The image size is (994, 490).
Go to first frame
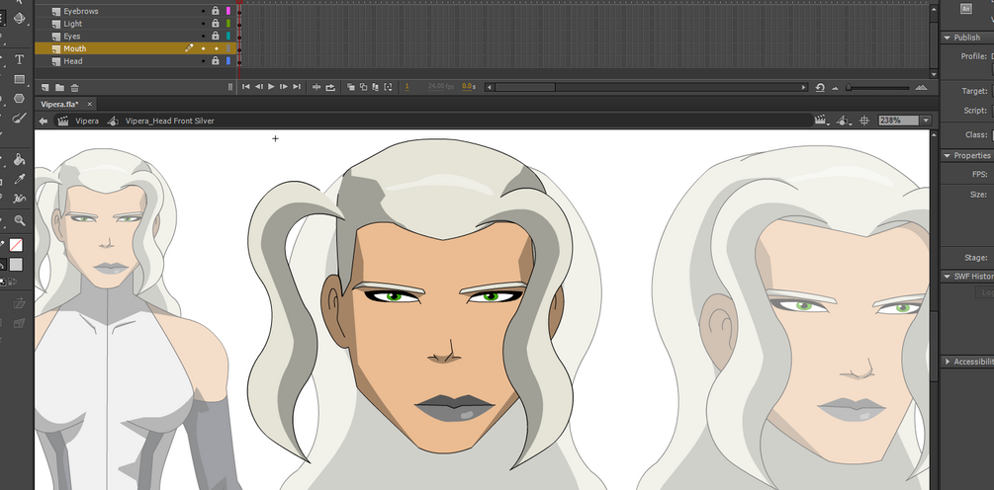click(246, 87)
